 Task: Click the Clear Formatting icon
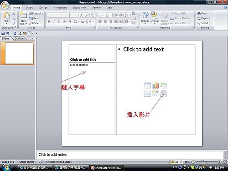(x=92, y=15)
